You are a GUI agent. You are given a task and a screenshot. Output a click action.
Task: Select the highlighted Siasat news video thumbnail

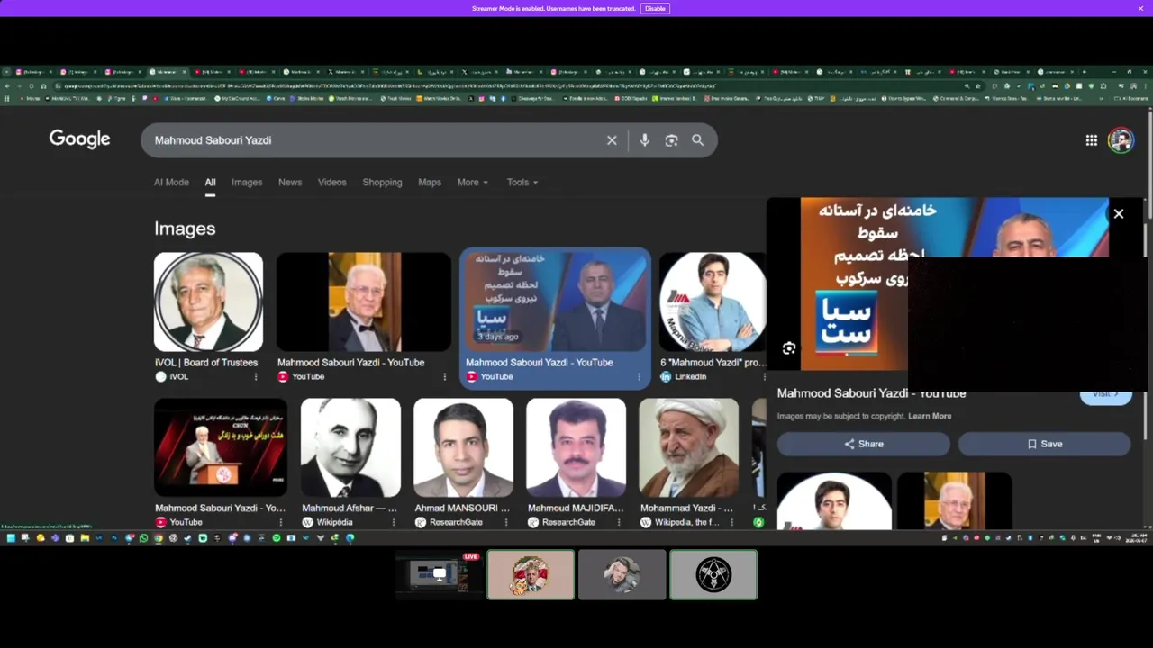click(554, 301)
